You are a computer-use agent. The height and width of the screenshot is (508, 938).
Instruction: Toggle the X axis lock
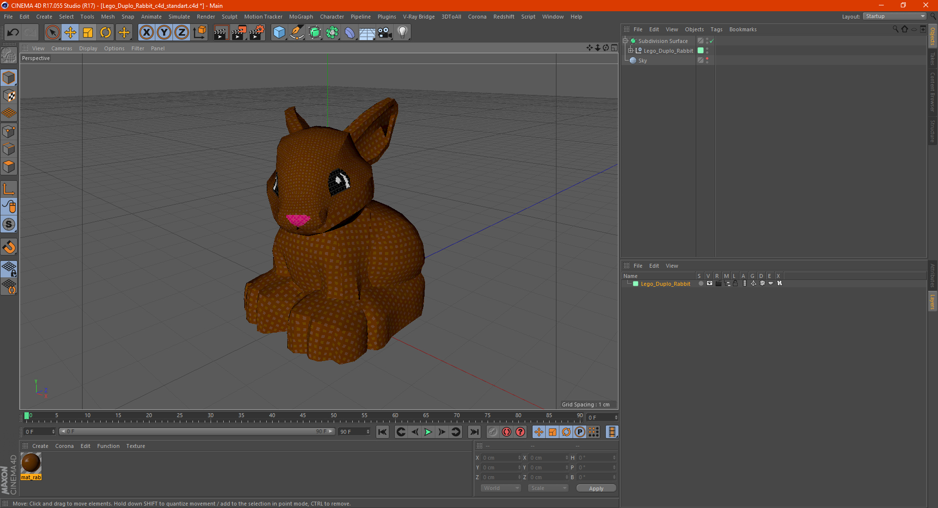146,33
